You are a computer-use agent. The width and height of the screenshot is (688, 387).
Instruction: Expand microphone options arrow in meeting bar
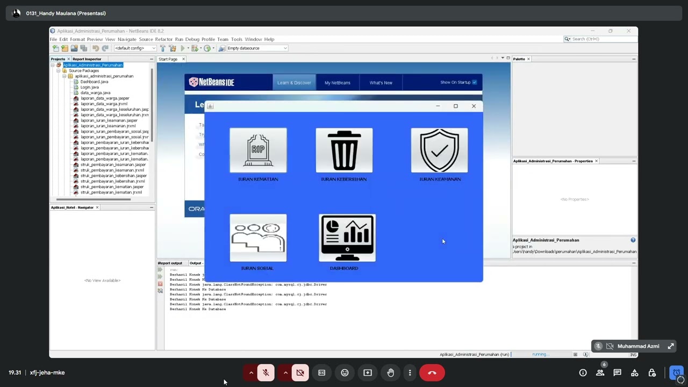(251, 372)
